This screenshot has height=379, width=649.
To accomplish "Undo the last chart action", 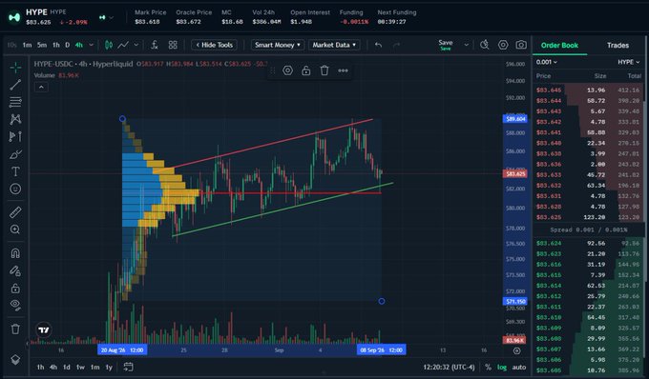I will pyautogui.click(x=378, y=45).
